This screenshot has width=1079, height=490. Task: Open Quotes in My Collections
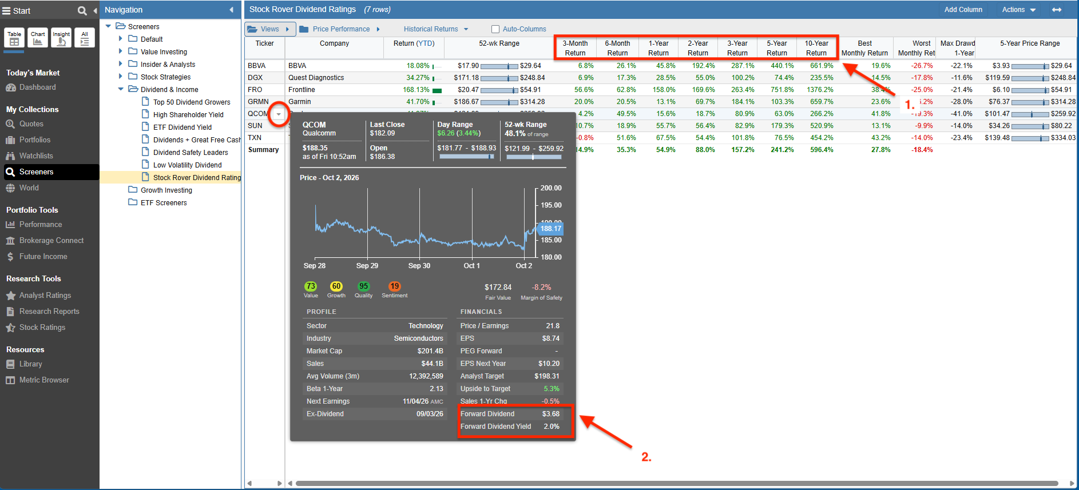point(25,124)
